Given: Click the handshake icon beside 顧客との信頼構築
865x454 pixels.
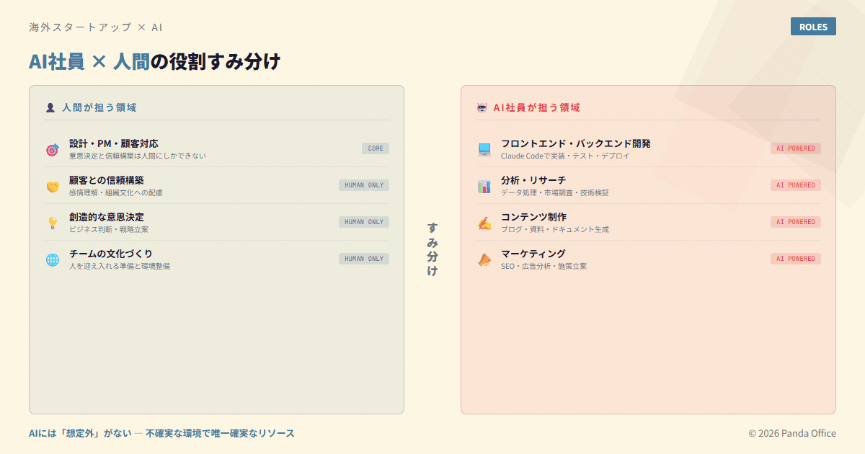Looking at the screenshot, I should pos(53,186).
